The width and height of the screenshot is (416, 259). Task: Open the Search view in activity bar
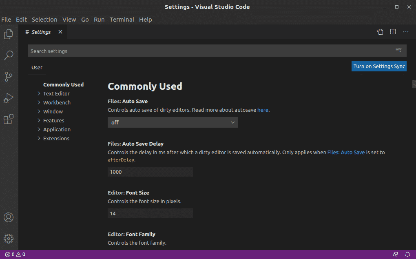click(x=9, y=55)
